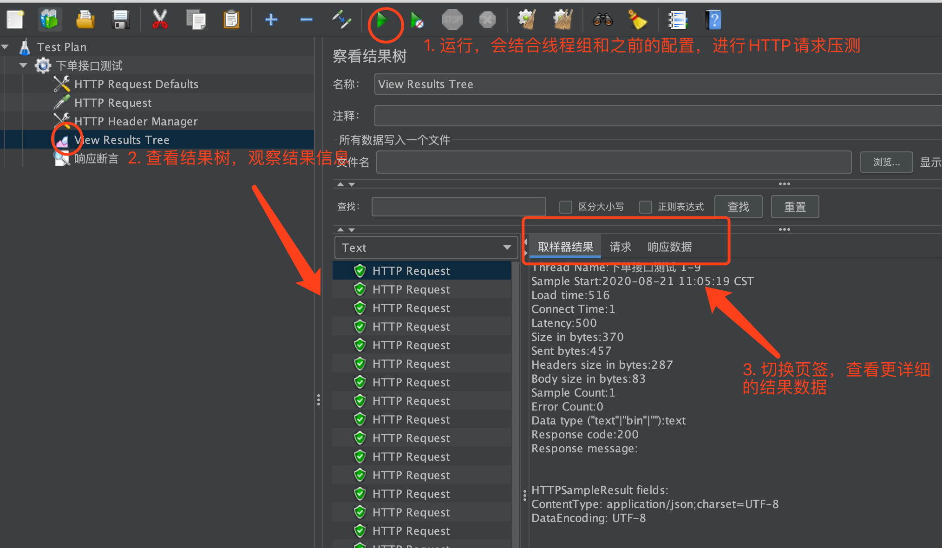Collapse the 下单接口测试 thread group

click(23, 65)
